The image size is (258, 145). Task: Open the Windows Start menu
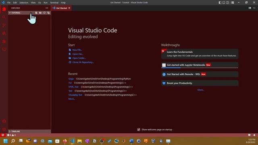pos(6,141)
